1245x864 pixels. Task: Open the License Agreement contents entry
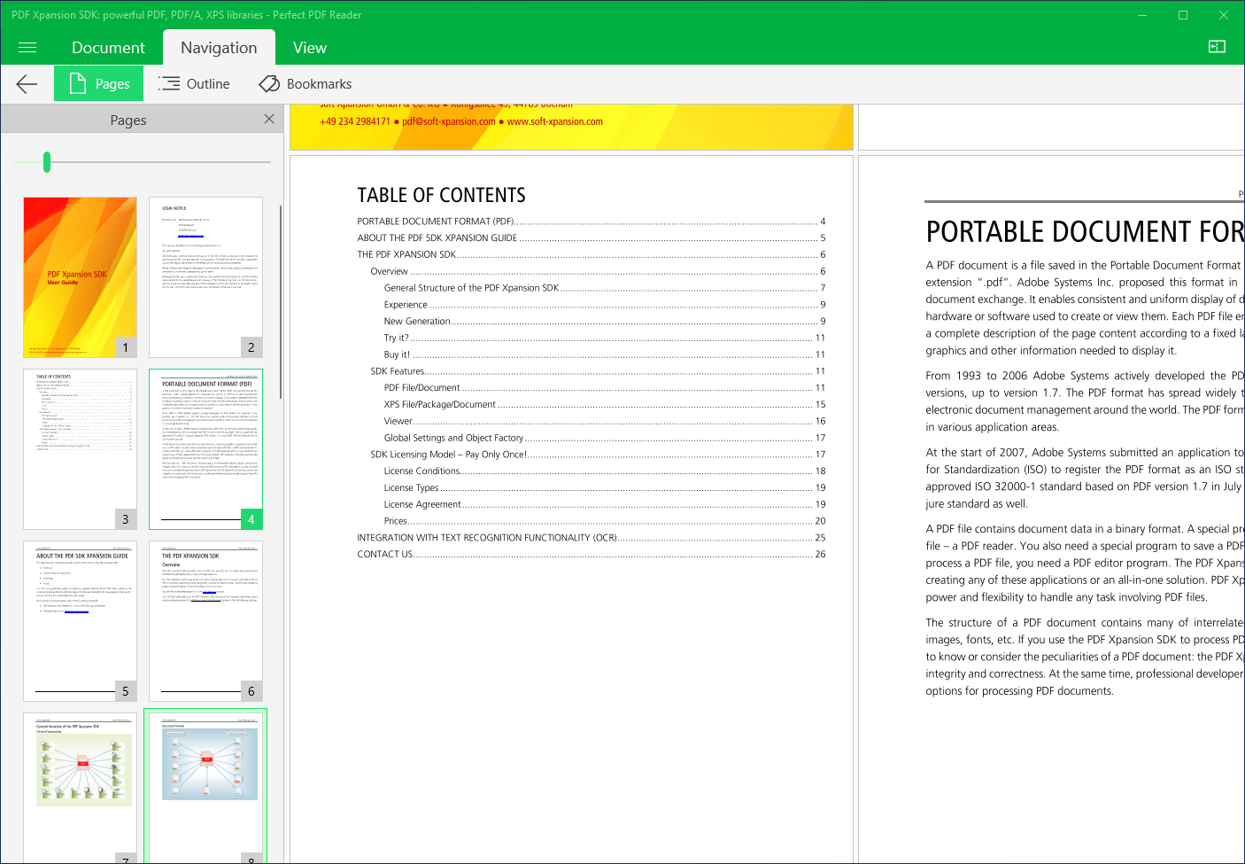point(422,503)
